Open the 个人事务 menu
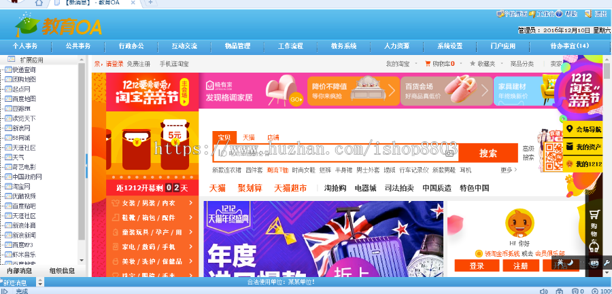612x294 pixels. 25,46
